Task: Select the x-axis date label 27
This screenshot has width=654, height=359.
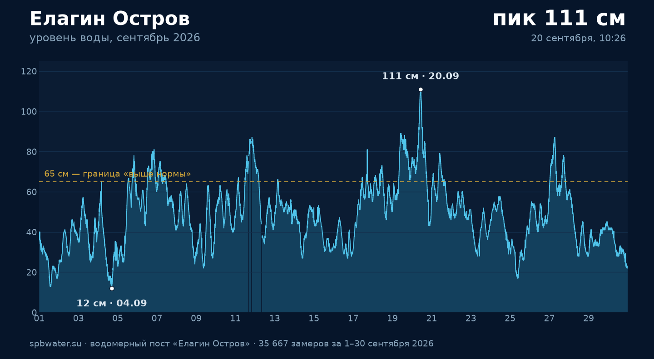Action: click(x=550, y=318)
